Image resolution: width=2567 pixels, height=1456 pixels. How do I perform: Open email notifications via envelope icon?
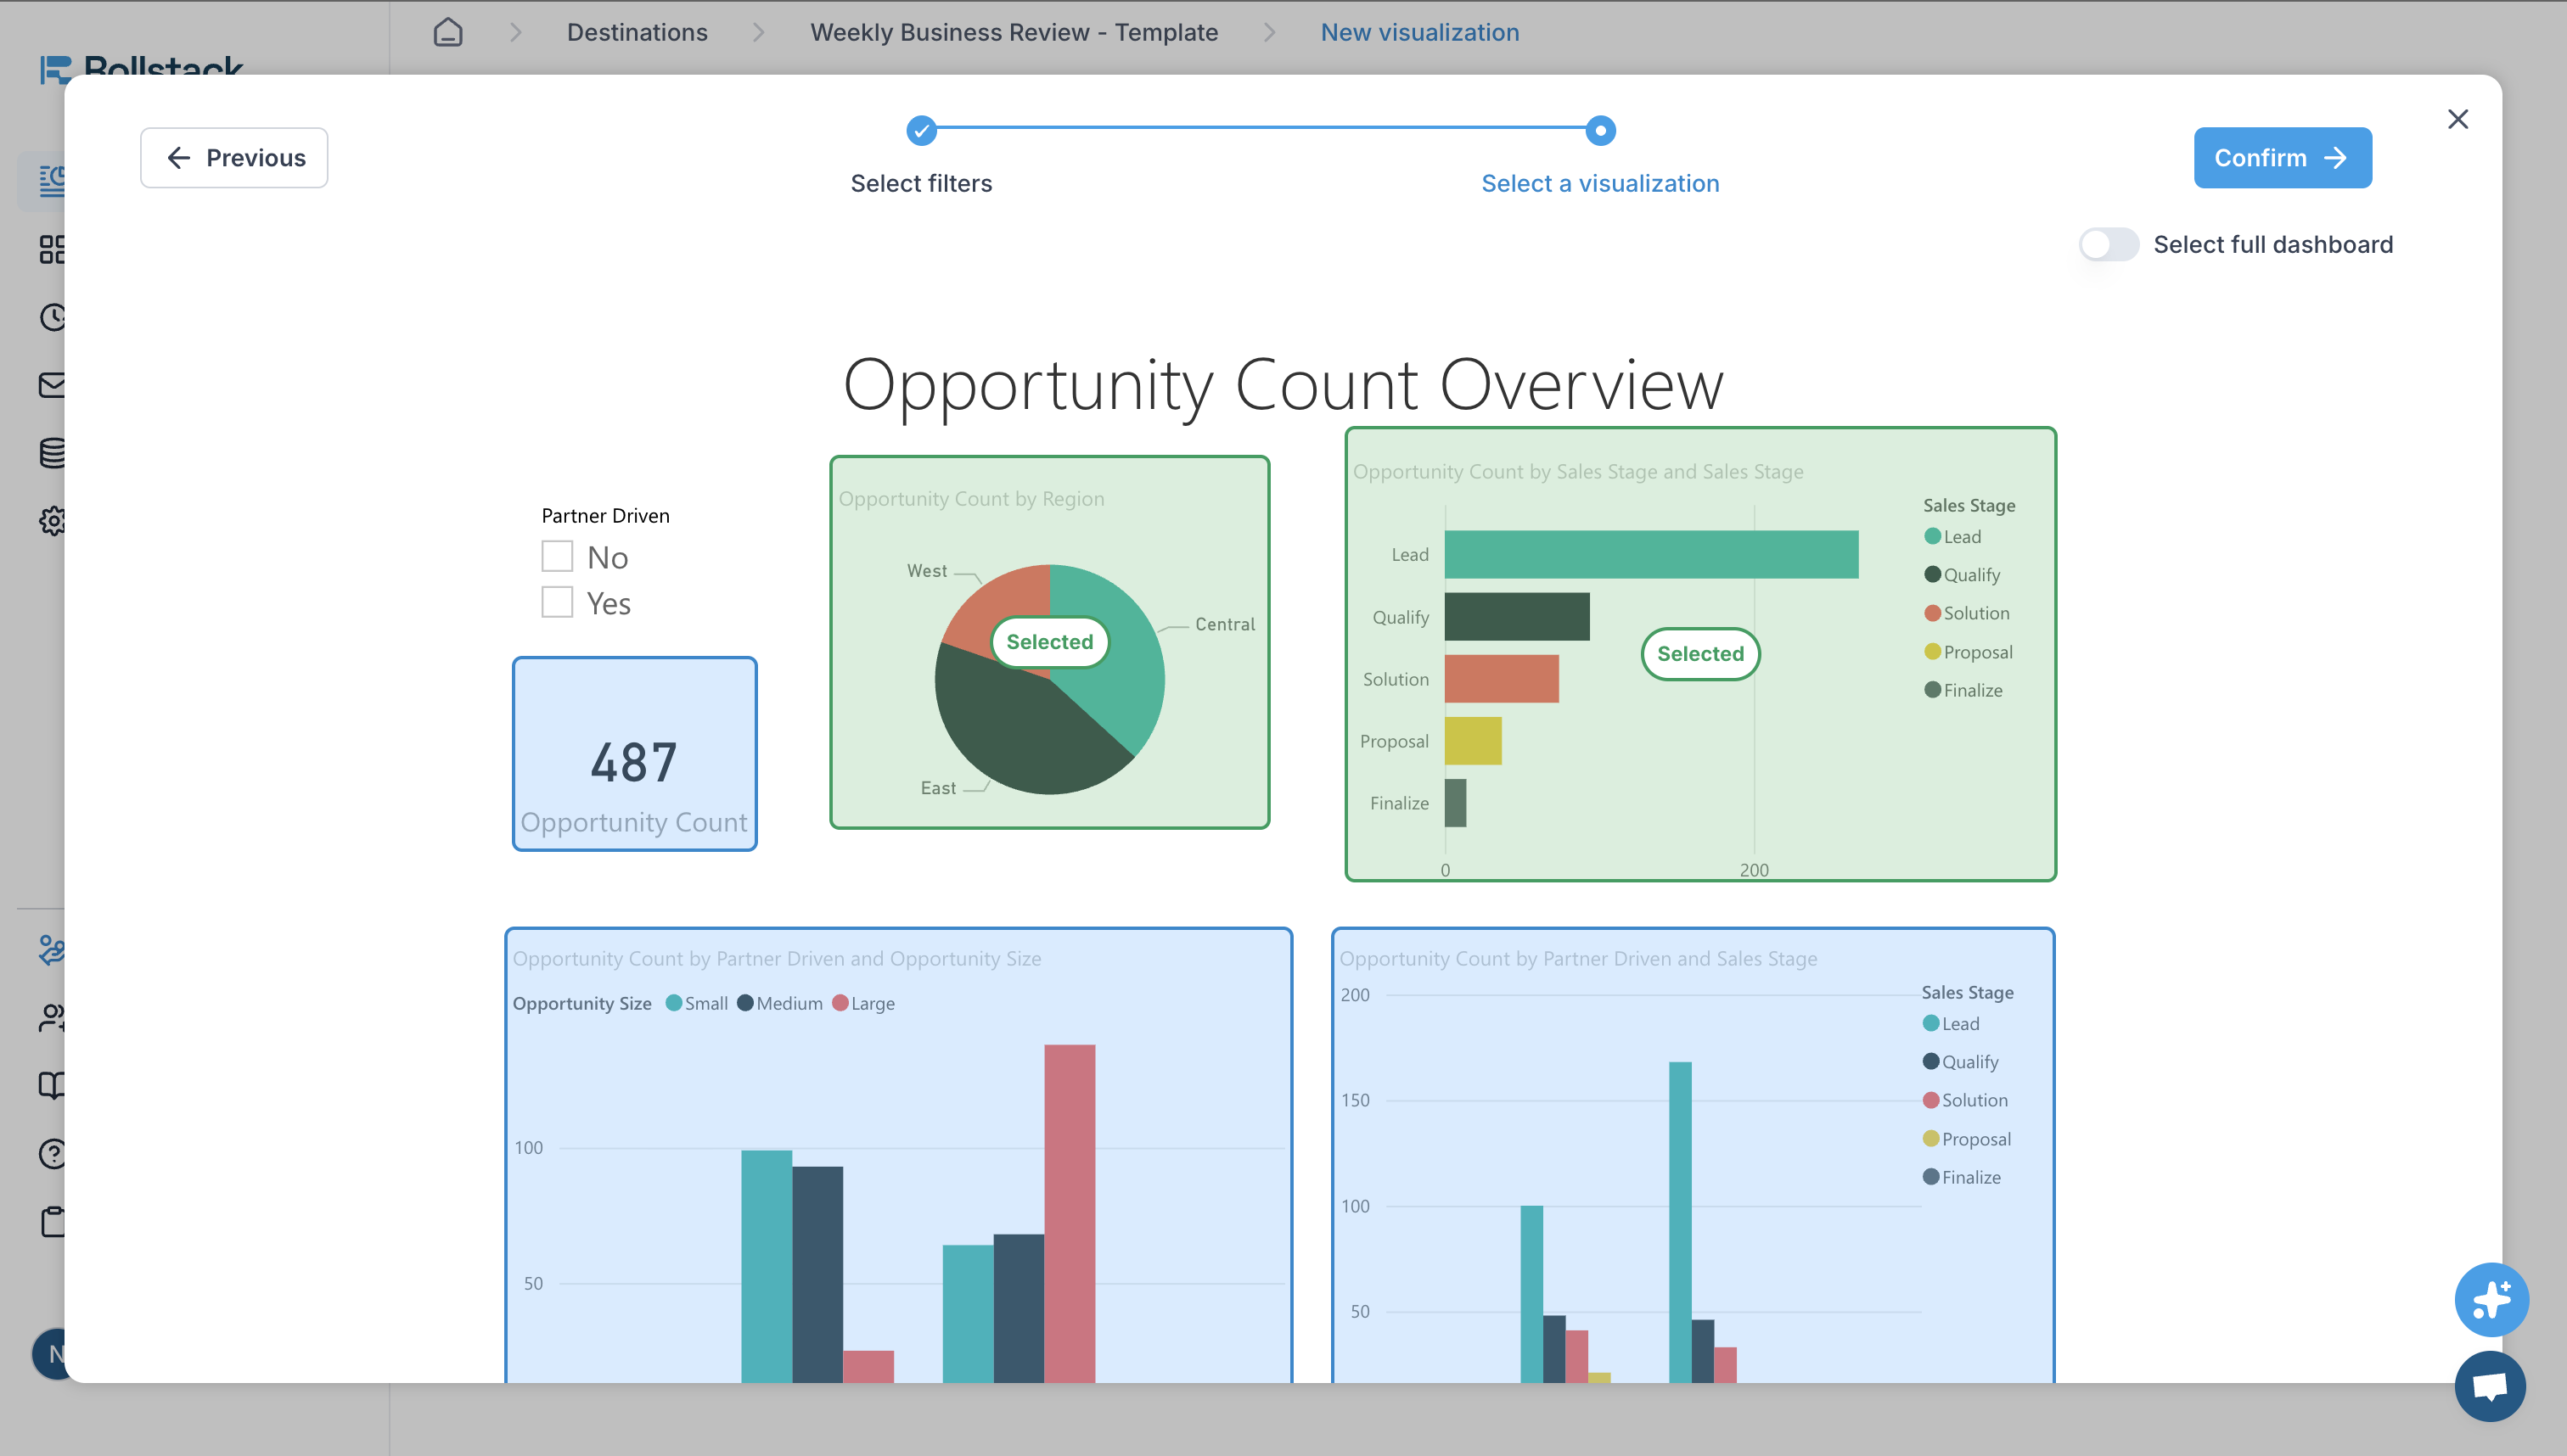(x=54, y=385)
